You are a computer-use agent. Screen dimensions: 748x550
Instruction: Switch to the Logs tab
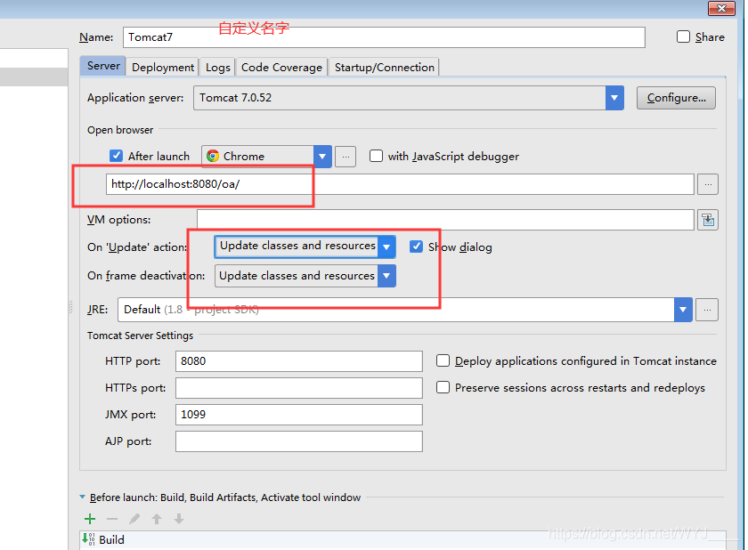click(217, 68)
